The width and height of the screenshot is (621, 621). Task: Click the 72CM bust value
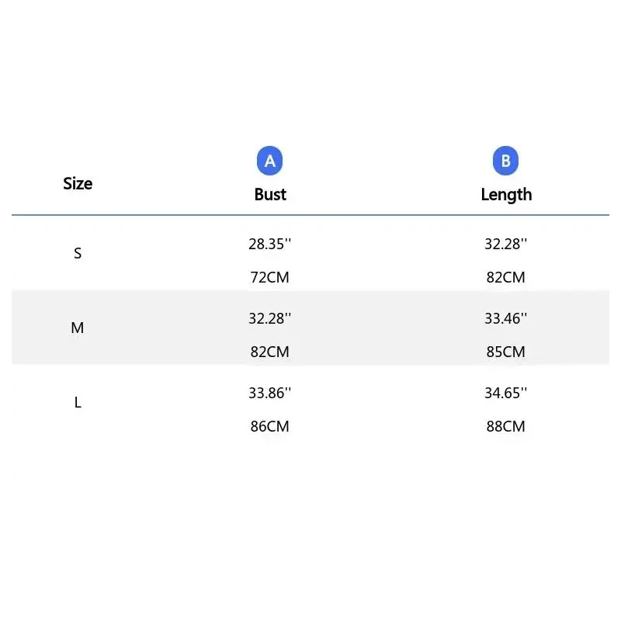point(269,277)
